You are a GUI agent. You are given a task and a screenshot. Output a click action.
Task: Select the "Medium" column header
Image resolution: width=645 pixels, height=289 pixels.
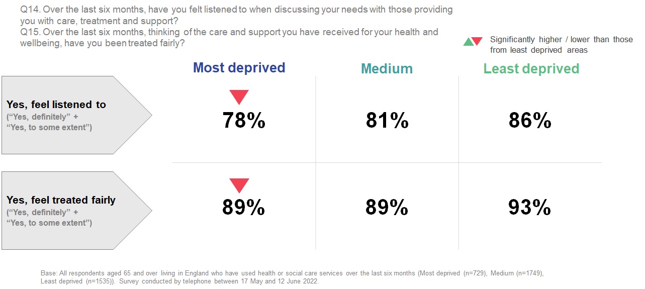pos(387,69)
